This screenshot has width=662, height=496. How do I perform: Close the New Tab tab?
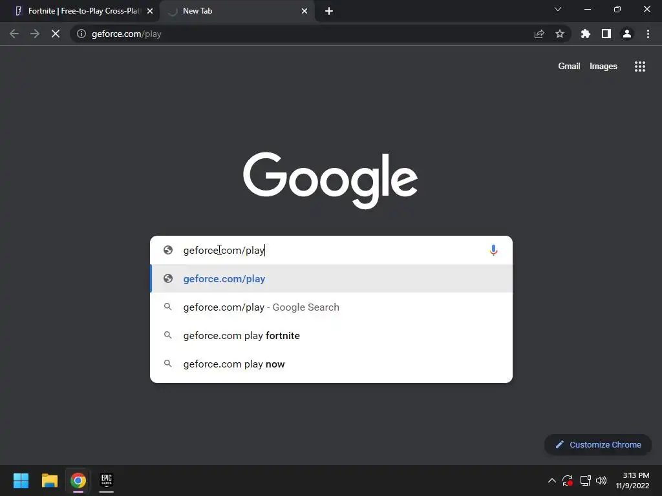304,11
